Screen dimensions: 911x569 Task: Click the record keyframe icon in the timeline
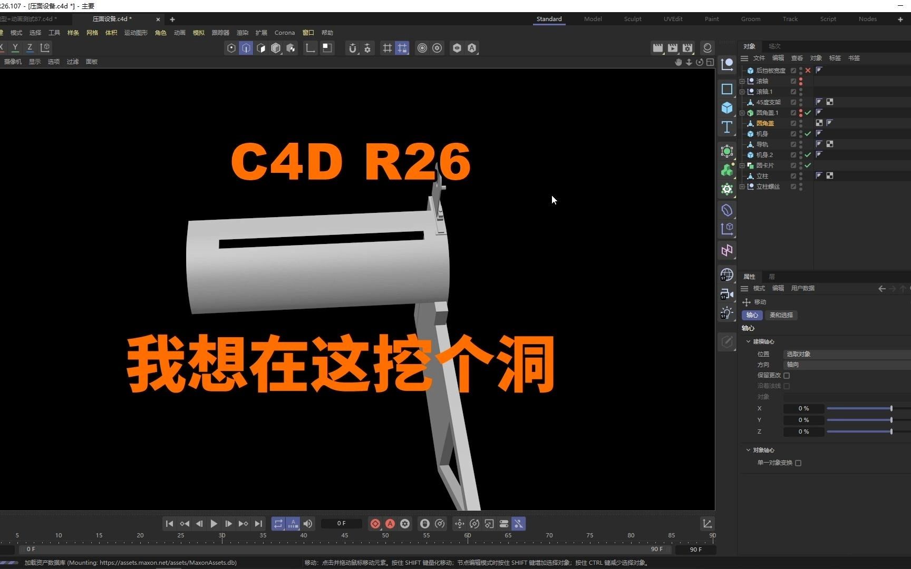[375, 523]
